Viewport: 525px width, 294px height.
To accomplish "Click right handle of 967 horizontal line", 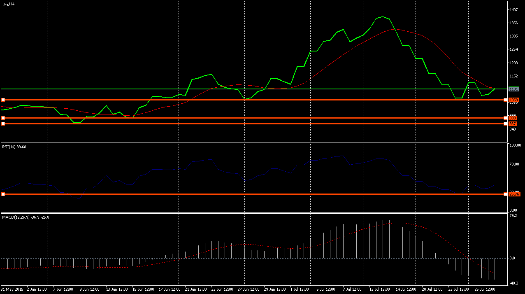I will coord(505,124).
